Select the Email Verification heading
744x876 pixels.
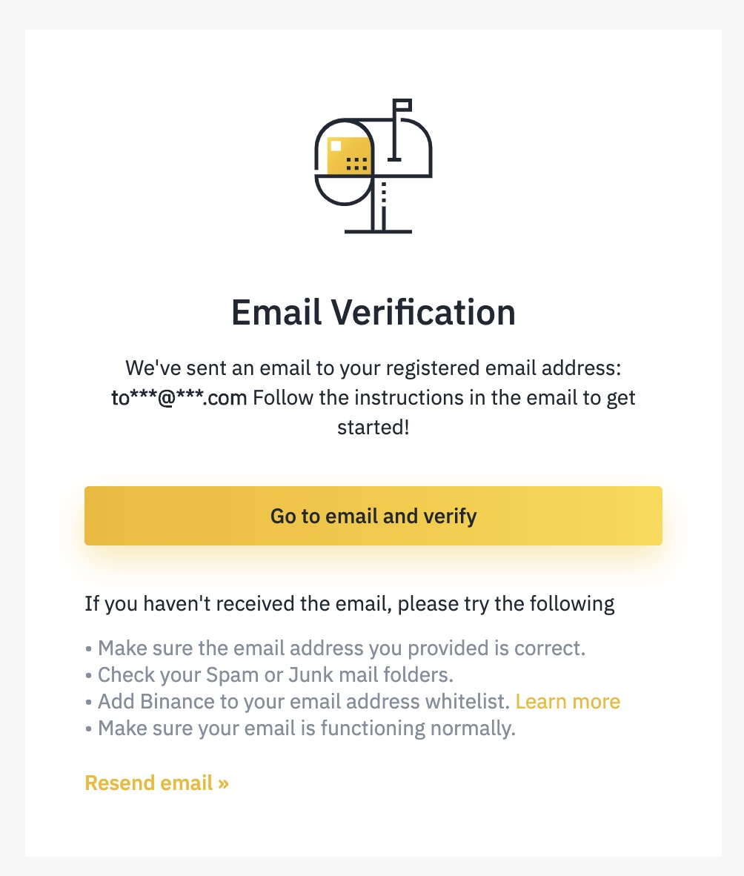(373, 312)
